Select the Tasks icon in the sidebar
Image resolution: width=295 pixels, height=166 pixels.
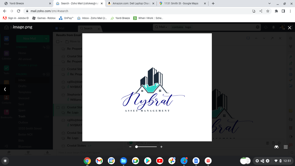pos(6,68)
